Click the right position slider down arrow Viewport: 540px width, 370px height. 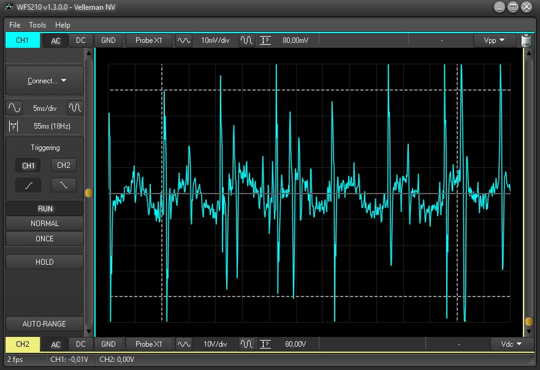529,331
